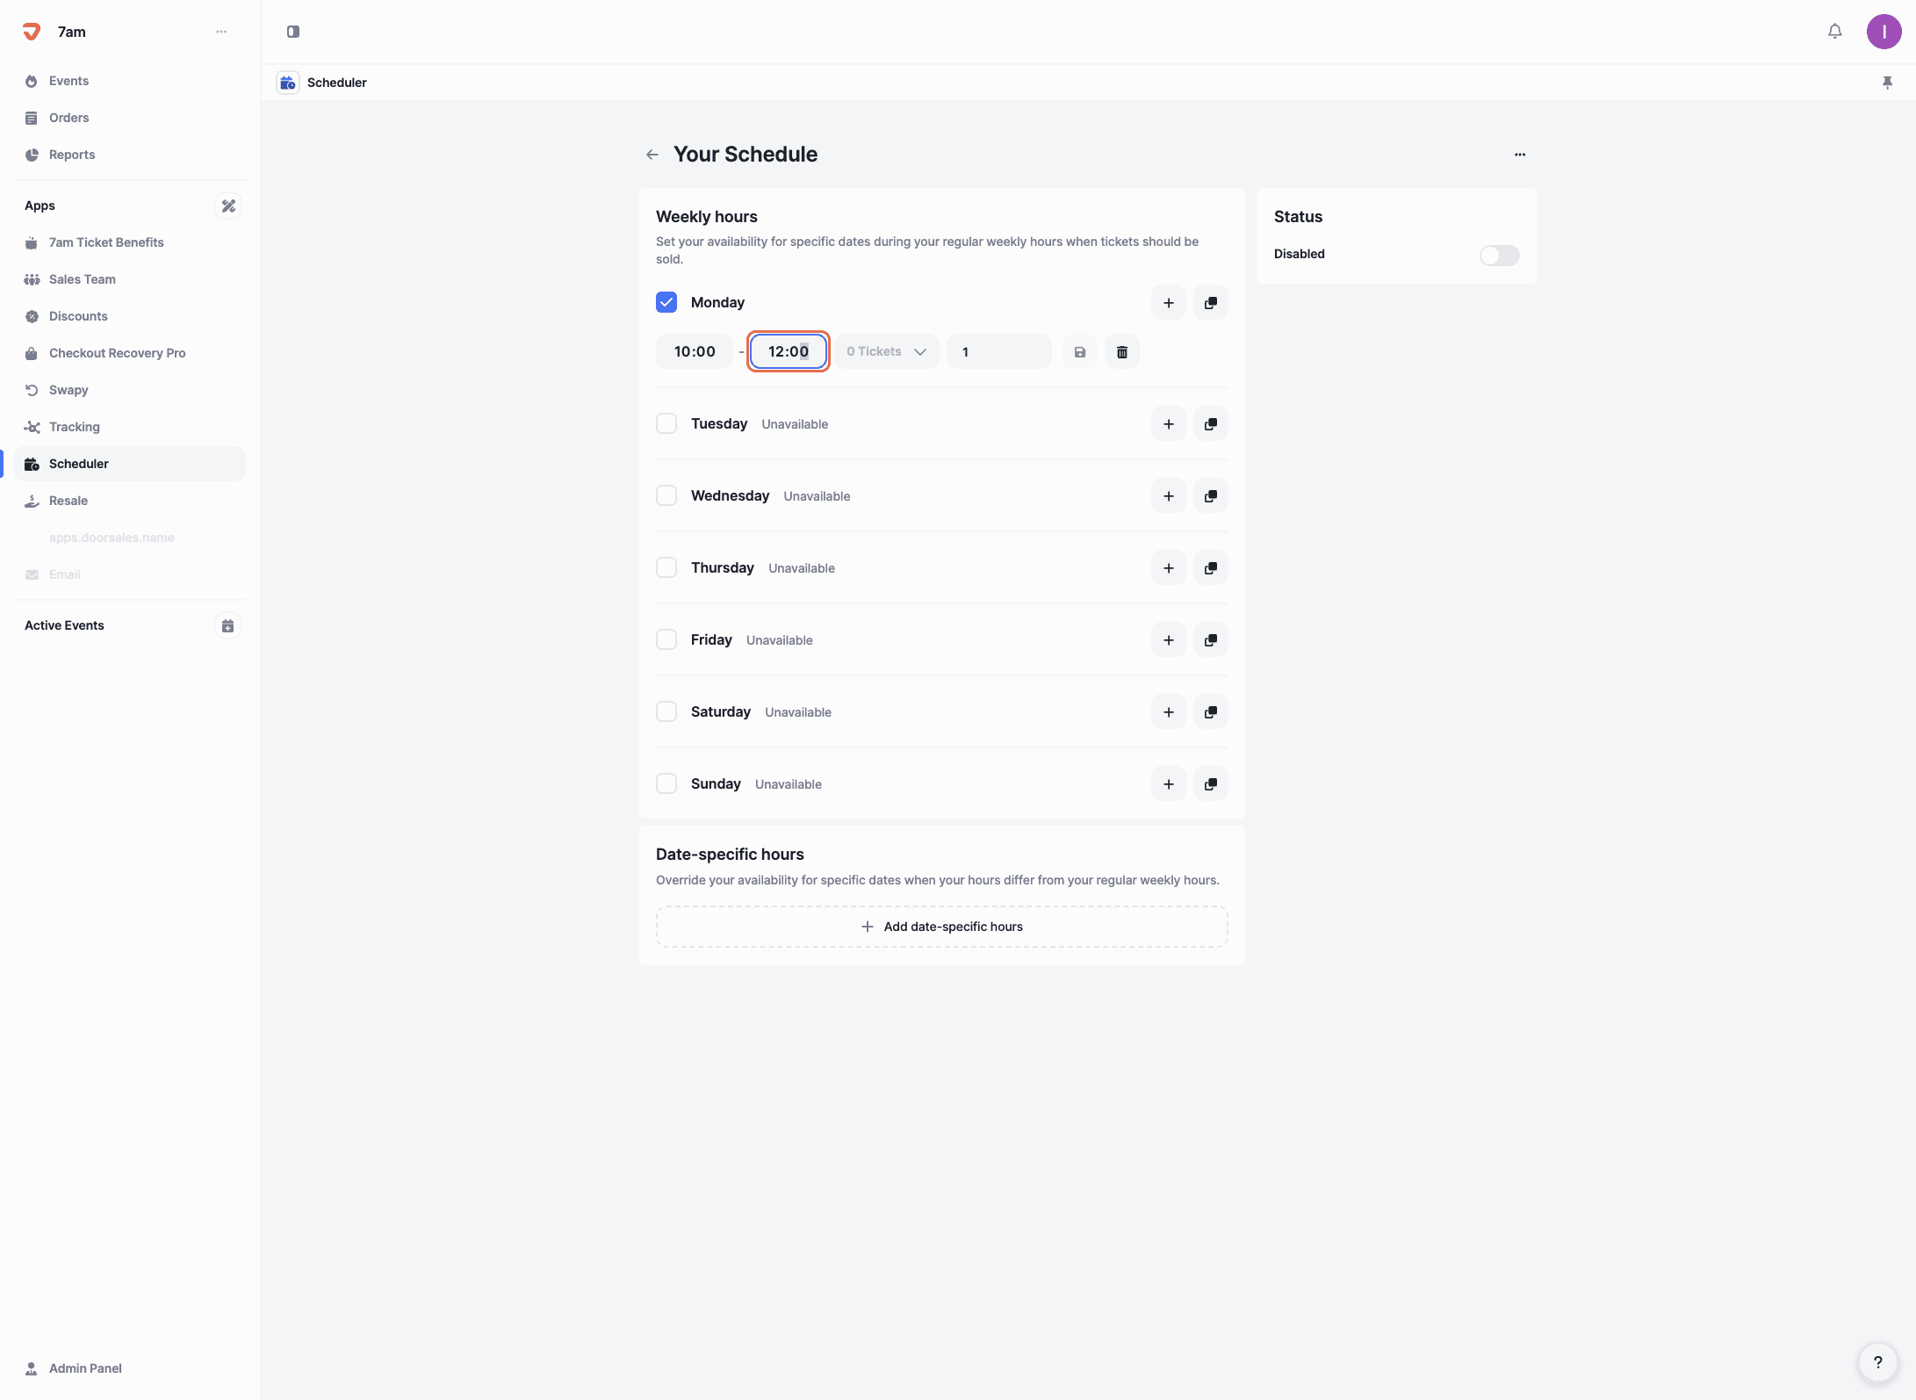Pin the Scheduler app with pin icon
This screenshot has width=1916, height=1400.
pos(1887,83)
